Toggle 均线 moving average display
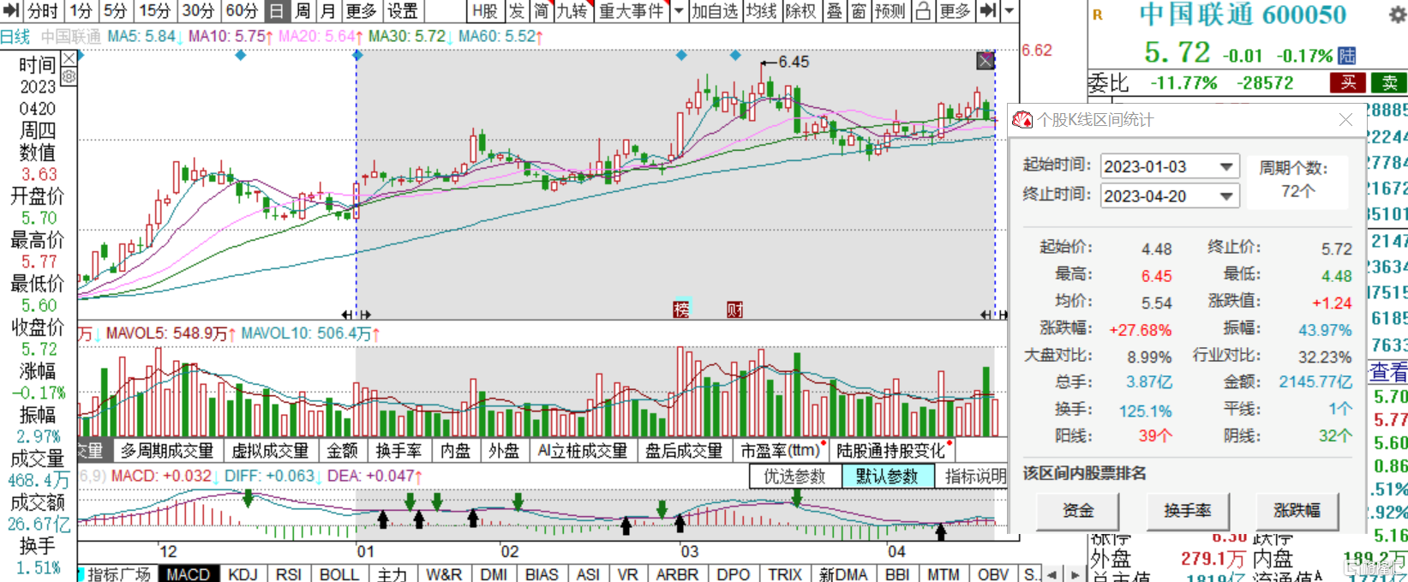 [761, 11]
